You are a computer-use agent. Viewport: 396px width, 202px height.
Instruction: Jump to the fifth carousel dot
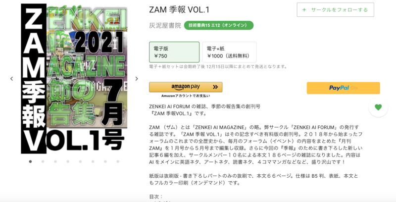tap(80, 161)
